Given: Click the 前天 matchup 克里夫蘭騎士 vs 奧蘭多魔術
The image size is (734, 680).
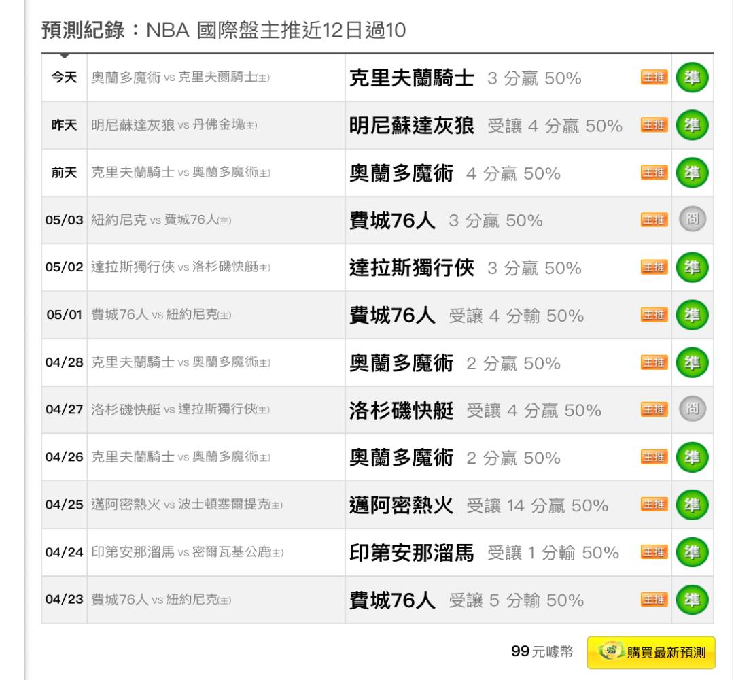Looking at the screenshot, I should [181, 173].
